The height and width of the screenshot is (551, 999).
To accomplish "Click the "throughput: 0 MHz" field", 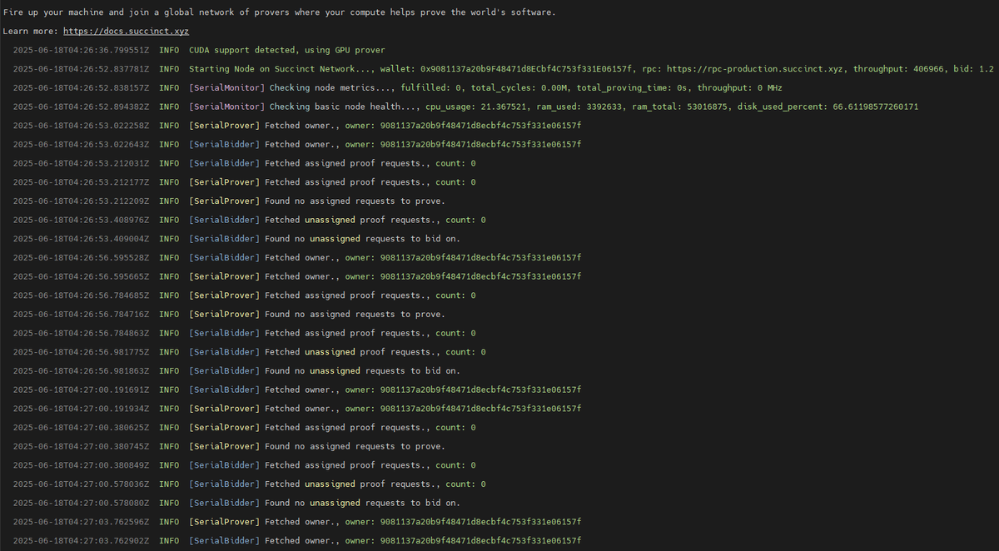I will point(739,88).
